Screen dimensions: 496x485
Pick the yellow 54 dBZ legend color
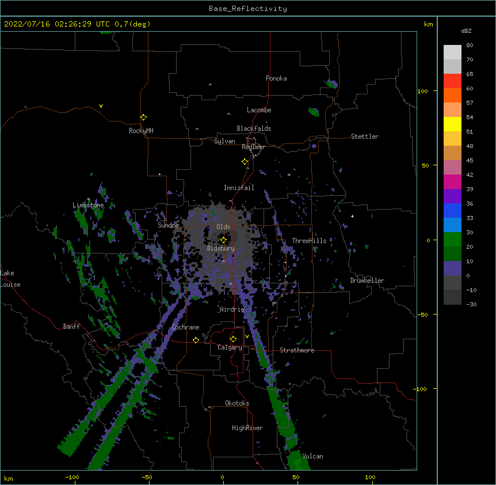452,124
